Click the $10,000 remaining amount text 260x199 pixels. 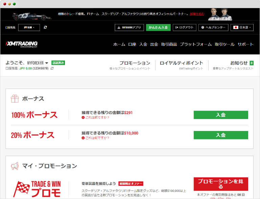[131, 133]
